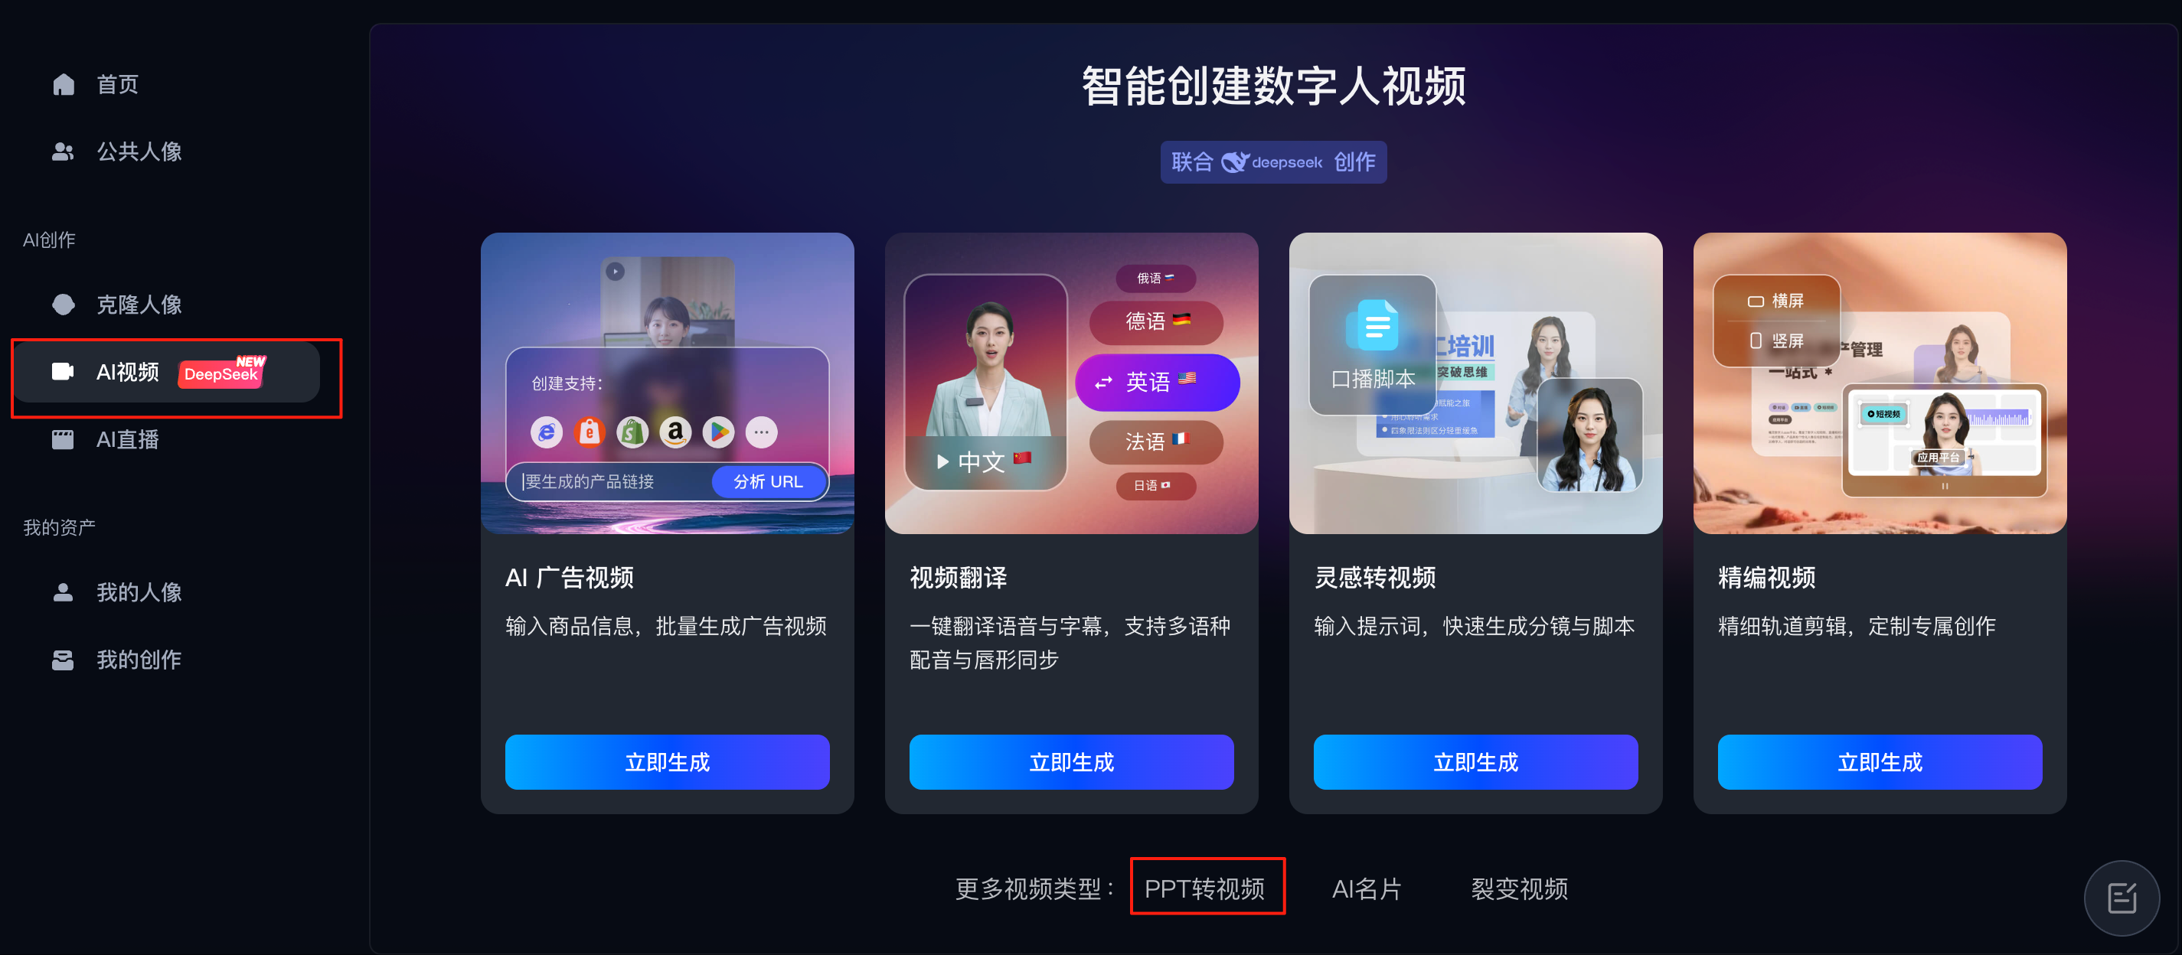Click the video camera icon beside AI视频
The height and width of the screenshot is (955, 2182).
pyautogui.click(x=64, y=372)
